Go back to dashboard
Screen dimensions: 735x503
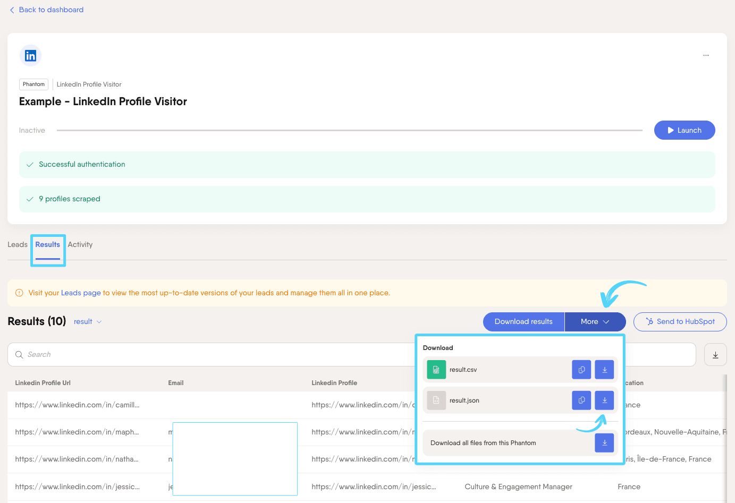[x=46, y=10]
